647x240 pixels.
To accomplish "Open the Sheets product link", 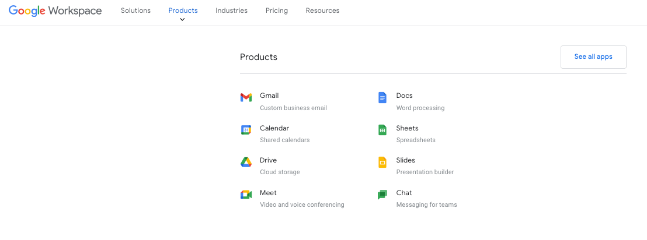I will (x=407, y=128).
